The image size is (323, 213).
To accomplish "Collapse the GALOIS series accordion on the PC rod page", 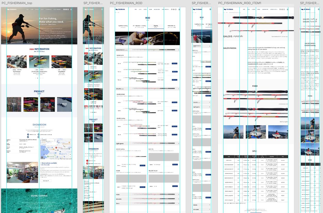I will [x=178, y=89].
